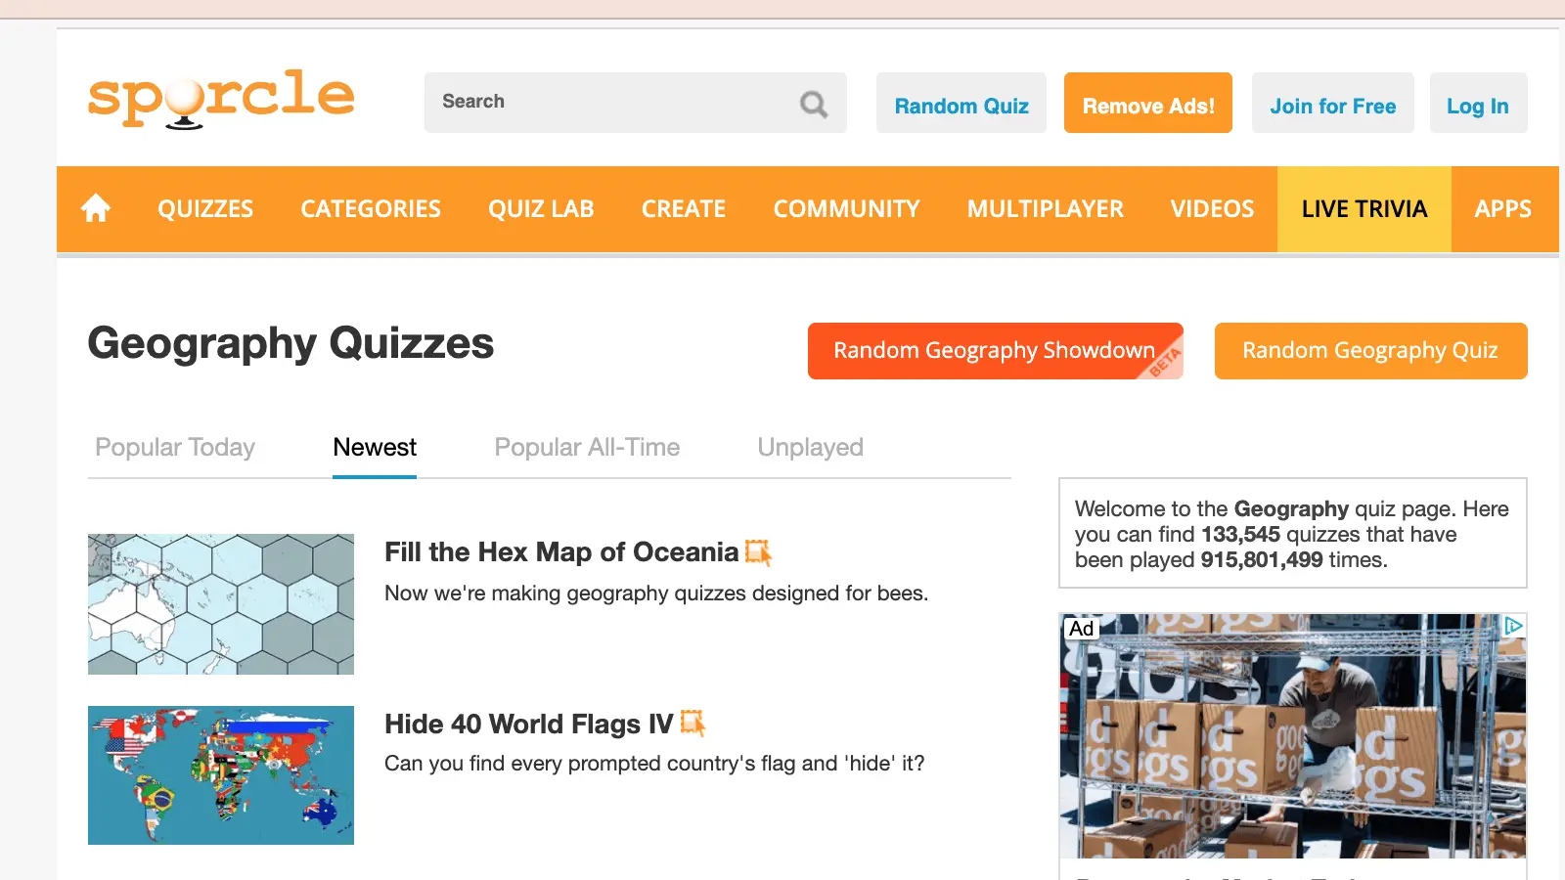1565x880 pixels.
Task: Open the COMMUNITY menu
Action: [847, 209]
